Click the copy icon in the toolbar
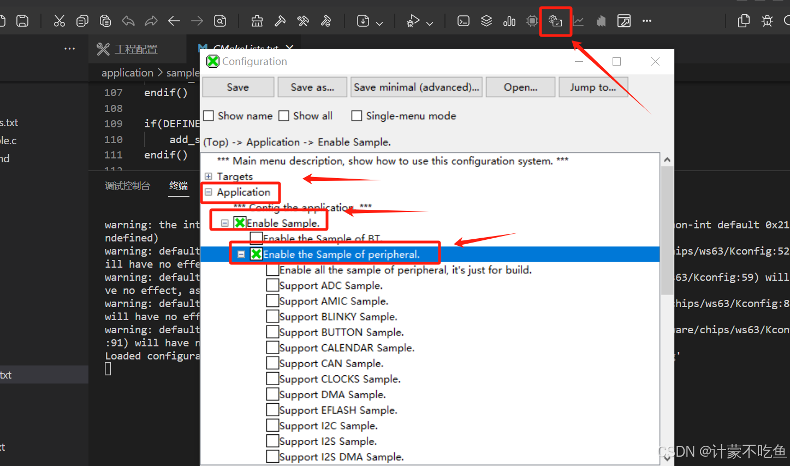The width and height of the screenshot is (790, 466). click(82, 21)
